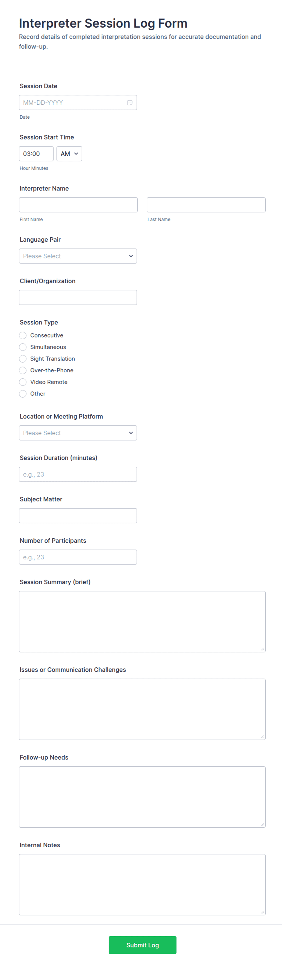The image size is (282, 969).
Task: Click the Session Summary text area
Action: [x=142, y=622]
